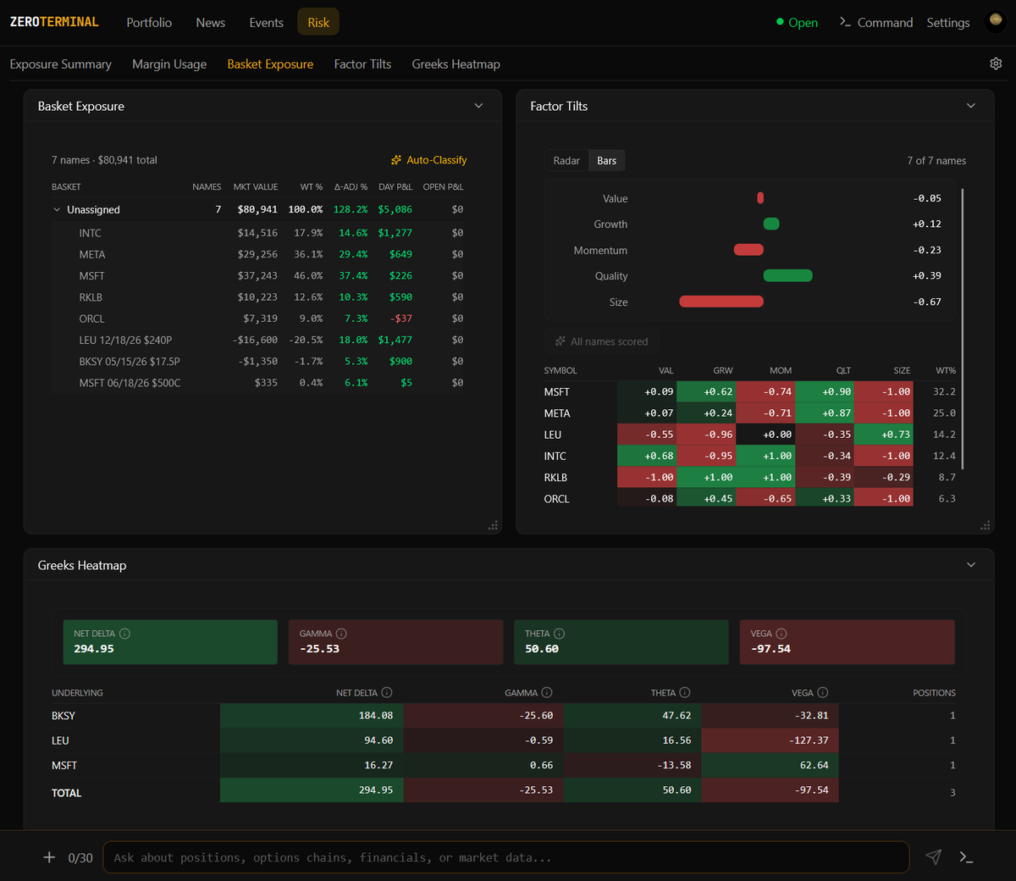The height and width of the screenshot is (881, 1016).
Task: Click the All names scored button
Action: click(x=602, y=341)
